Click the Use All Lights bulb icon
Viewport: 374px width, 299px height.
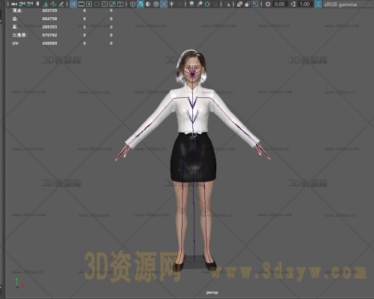pos(172,4)
